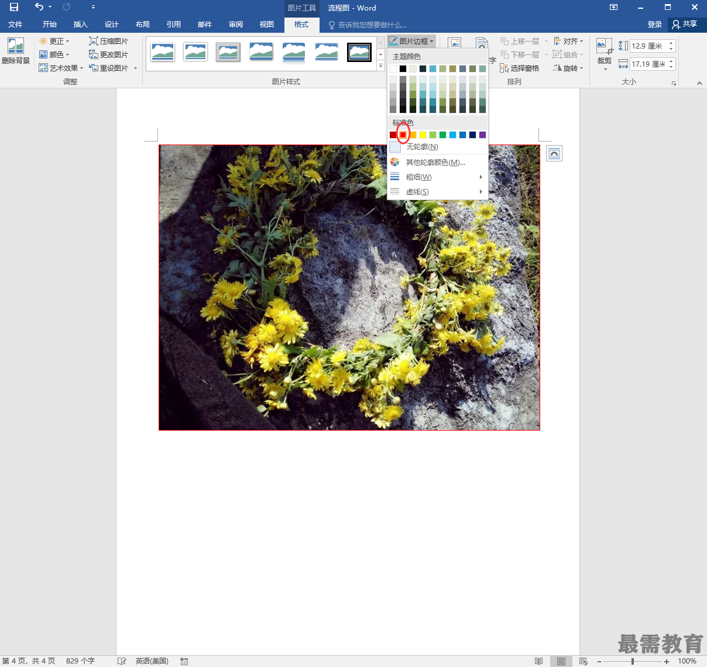
Task: Click the 选择窗格 selection pane button
Action: [520, 68]
